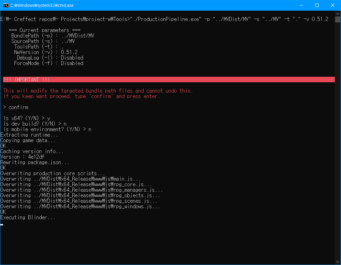341x265 pixels.
Task: Select the blinking cursor at the prompt
Action: [2, 225]
